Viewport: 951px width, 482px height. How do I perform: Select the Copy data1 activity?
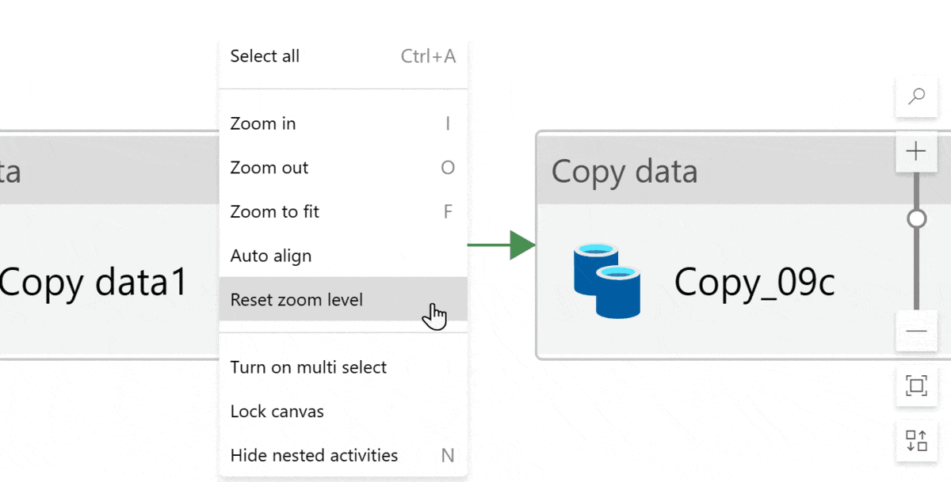[x=95, y=282]
